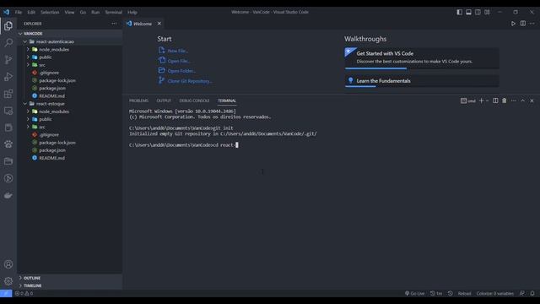This screenshot has height=304, width=540.
Task: Toggle secondary side bar layout icon
Action: [x=478, y=12]
